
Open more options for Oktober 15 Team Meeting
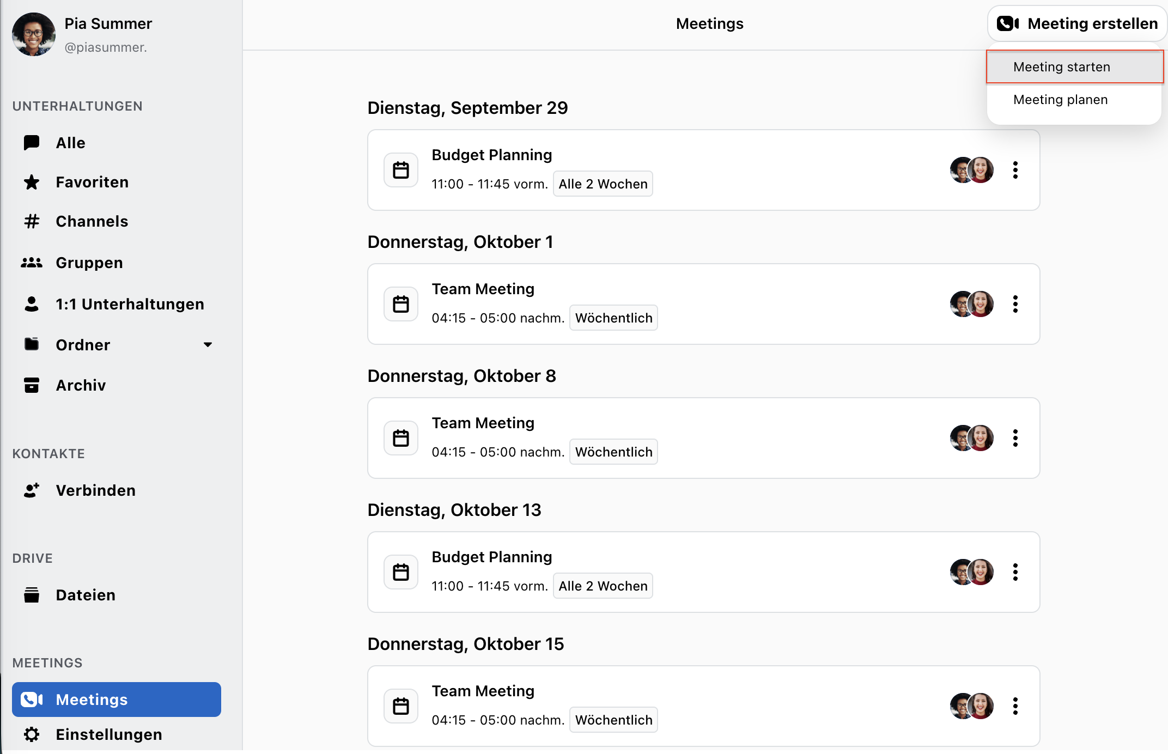[1015, 706]
